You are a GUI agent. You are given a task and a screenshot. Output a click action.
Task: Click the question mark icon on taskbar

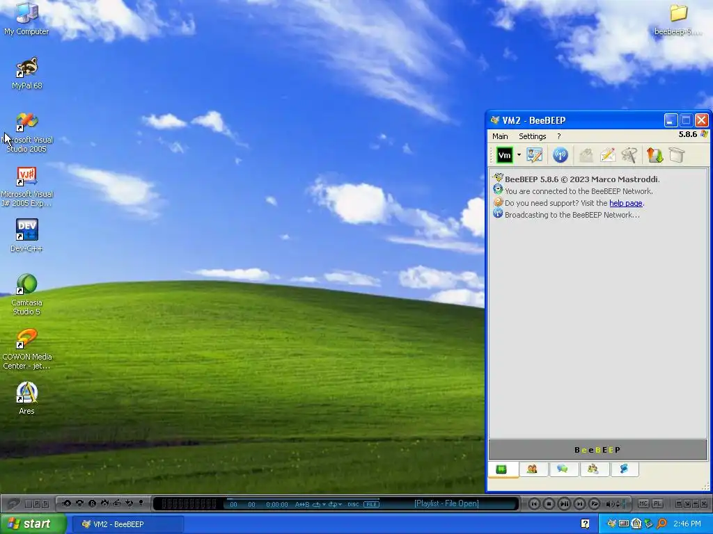tap(585, 524)
